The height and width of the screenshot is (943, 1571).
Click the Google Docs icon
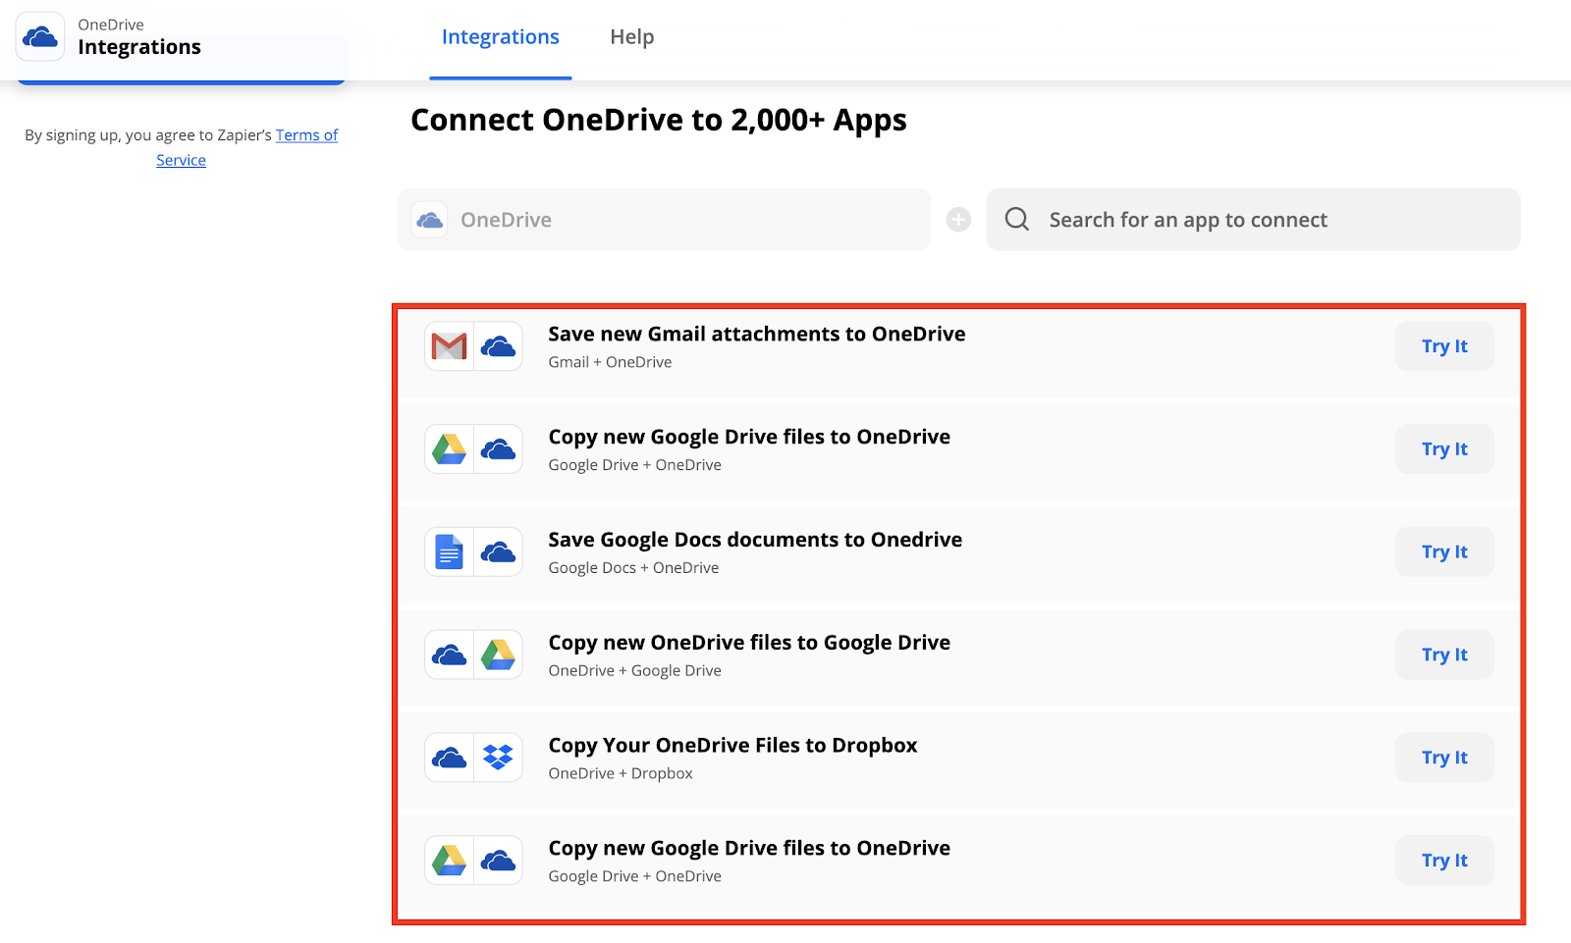[450, 552]
